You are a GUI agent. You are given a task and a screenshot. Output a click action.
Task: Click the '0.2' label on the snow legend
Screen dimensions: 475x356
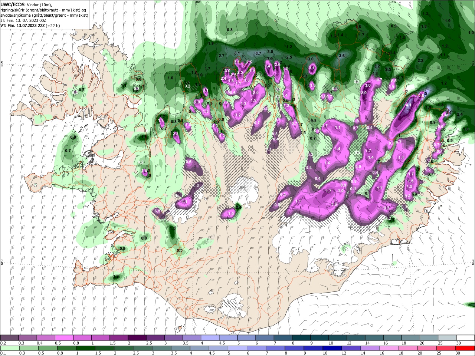point(3,343)
